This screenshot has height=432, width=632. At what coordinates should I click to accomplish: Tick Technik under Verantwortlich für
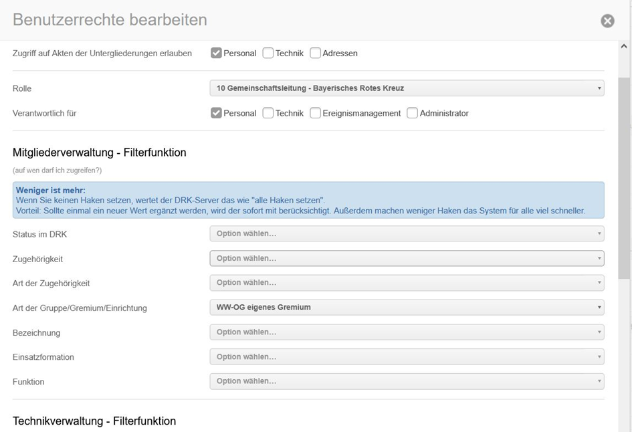[268, 114]
